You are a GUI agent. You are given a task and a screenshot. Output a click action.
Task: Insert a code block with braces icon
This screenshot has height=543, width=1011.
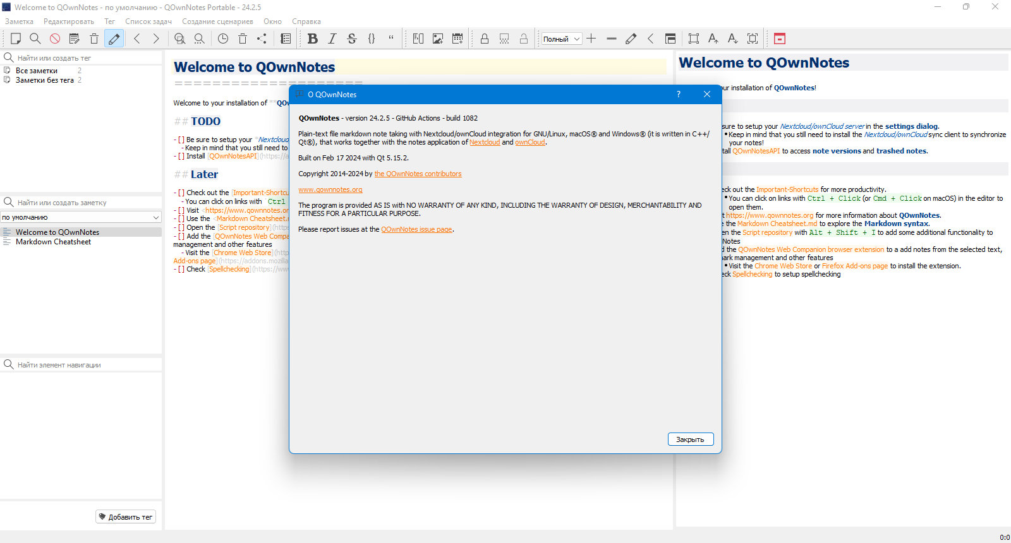(372, 39)
